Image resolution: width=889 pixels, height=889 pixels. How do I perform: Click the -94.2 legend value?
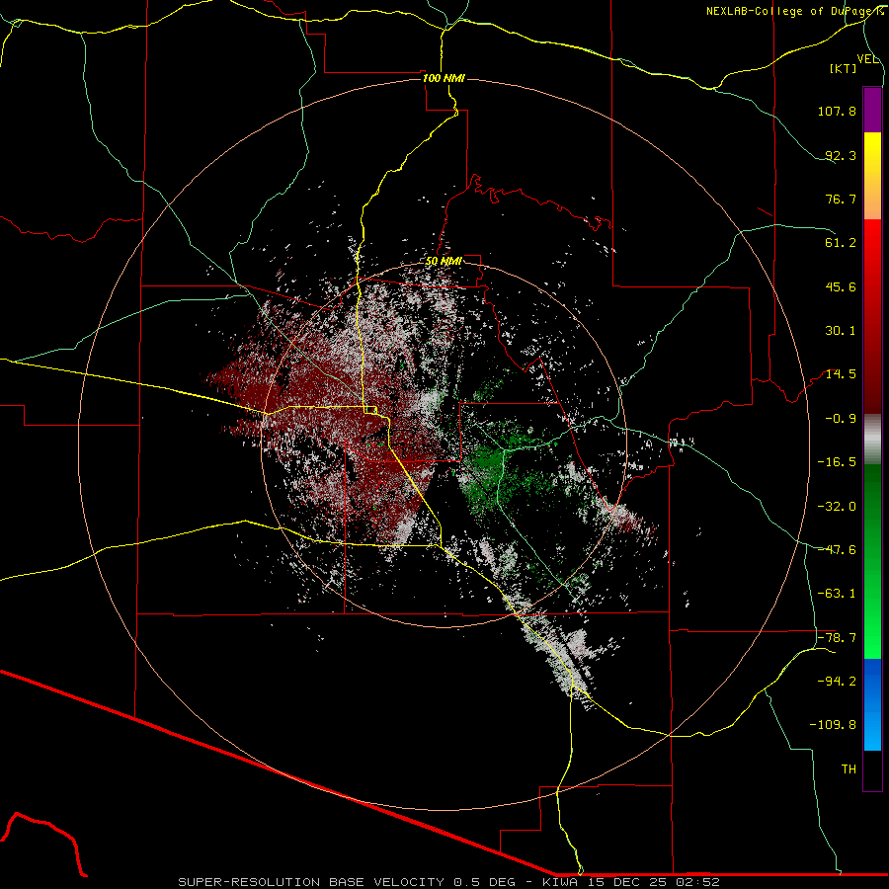[837, 682]
